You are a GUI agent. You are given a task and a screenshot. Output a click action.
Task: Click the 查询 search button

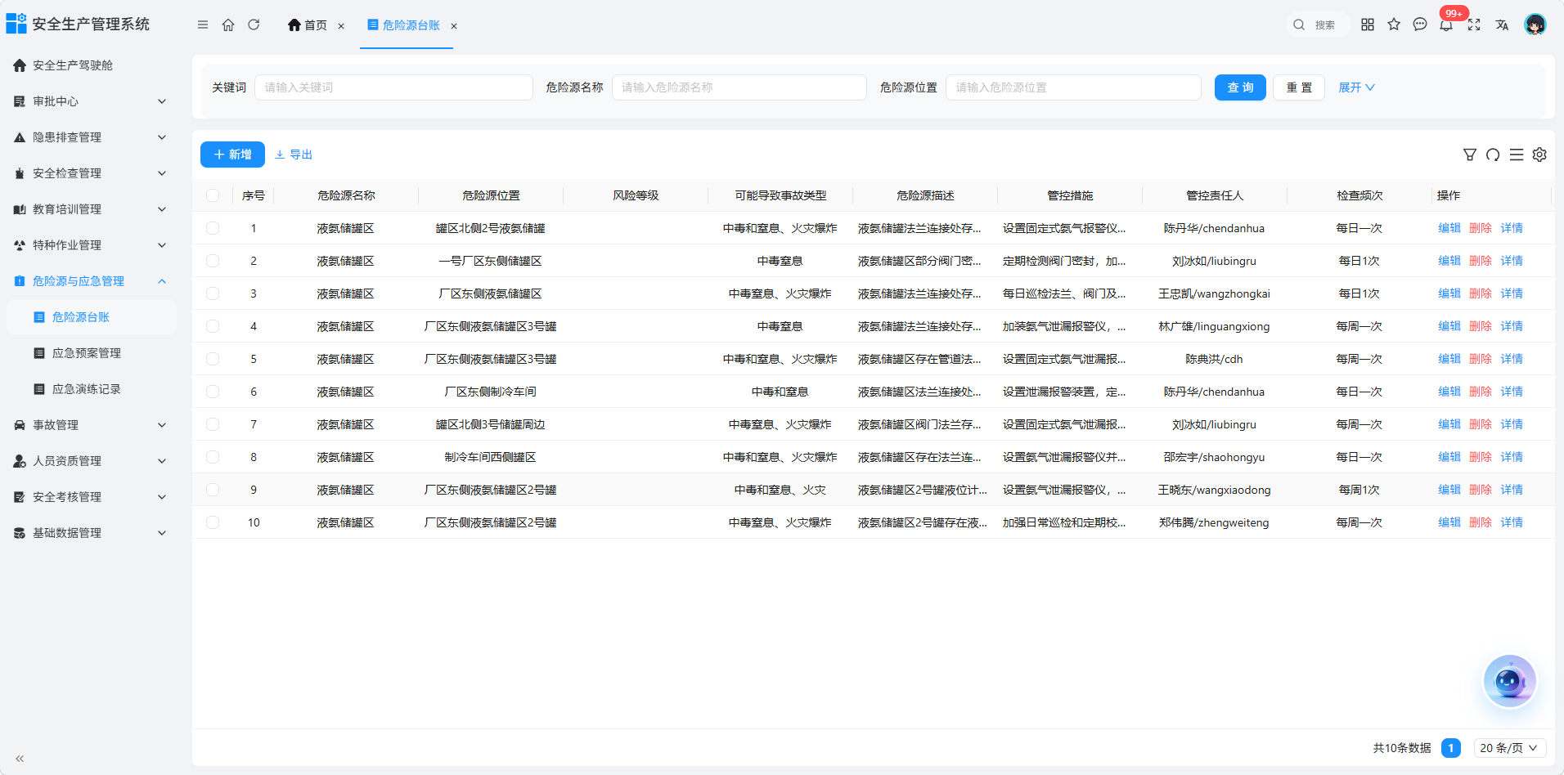coord(1240,87)
